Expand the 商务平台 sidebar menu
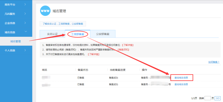The image size is (223, 102). click(16, 5)
